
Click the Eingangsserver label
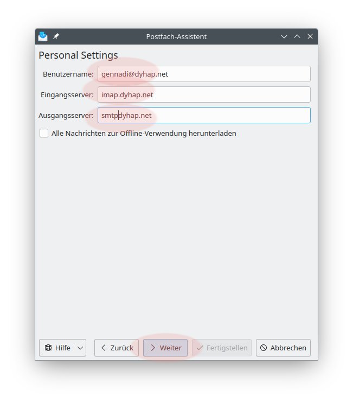(x=67, y=95)
